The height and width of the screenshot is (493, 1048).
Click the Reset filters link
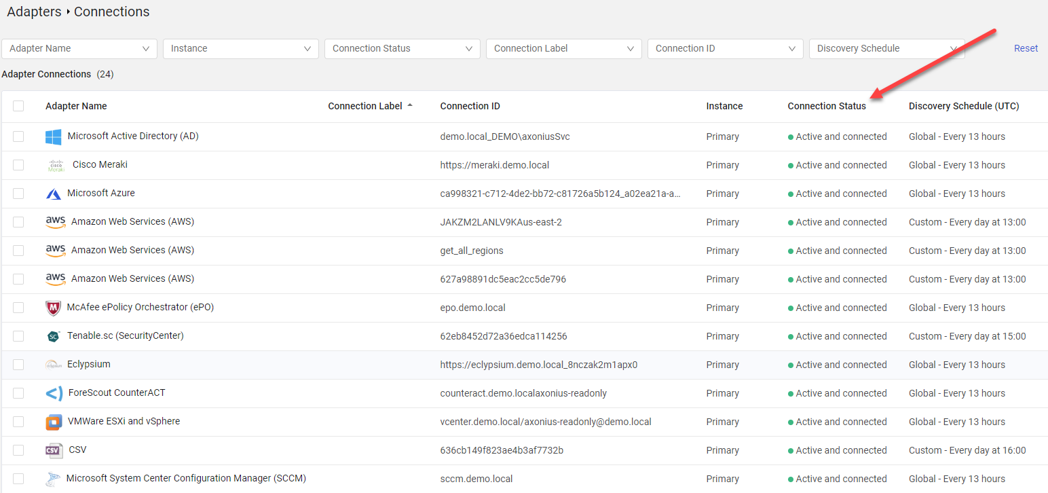pos(1026,48)
